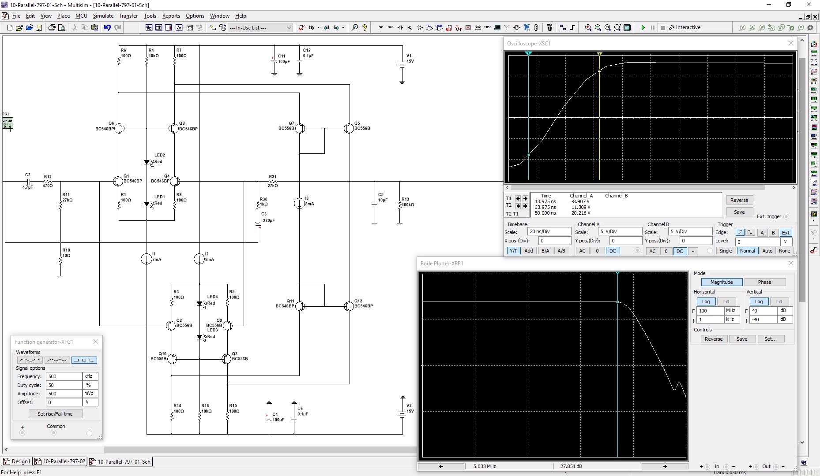Zoom to fit the page icon
The width and height of the screenshot is (820, 476).
[617, 27]
